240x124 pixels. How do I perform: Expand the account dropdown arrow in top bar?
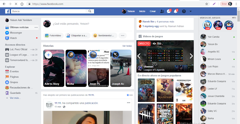pyautogui.click(x=191, y=11)
